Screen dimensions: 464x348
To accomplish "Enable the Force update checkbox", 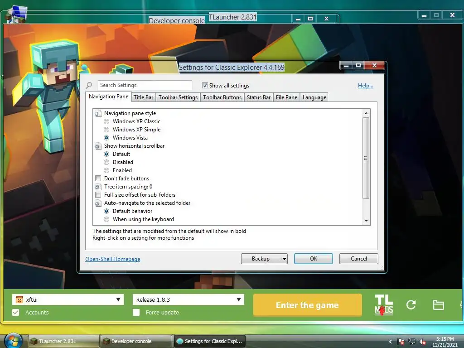I will coord(136,313).
